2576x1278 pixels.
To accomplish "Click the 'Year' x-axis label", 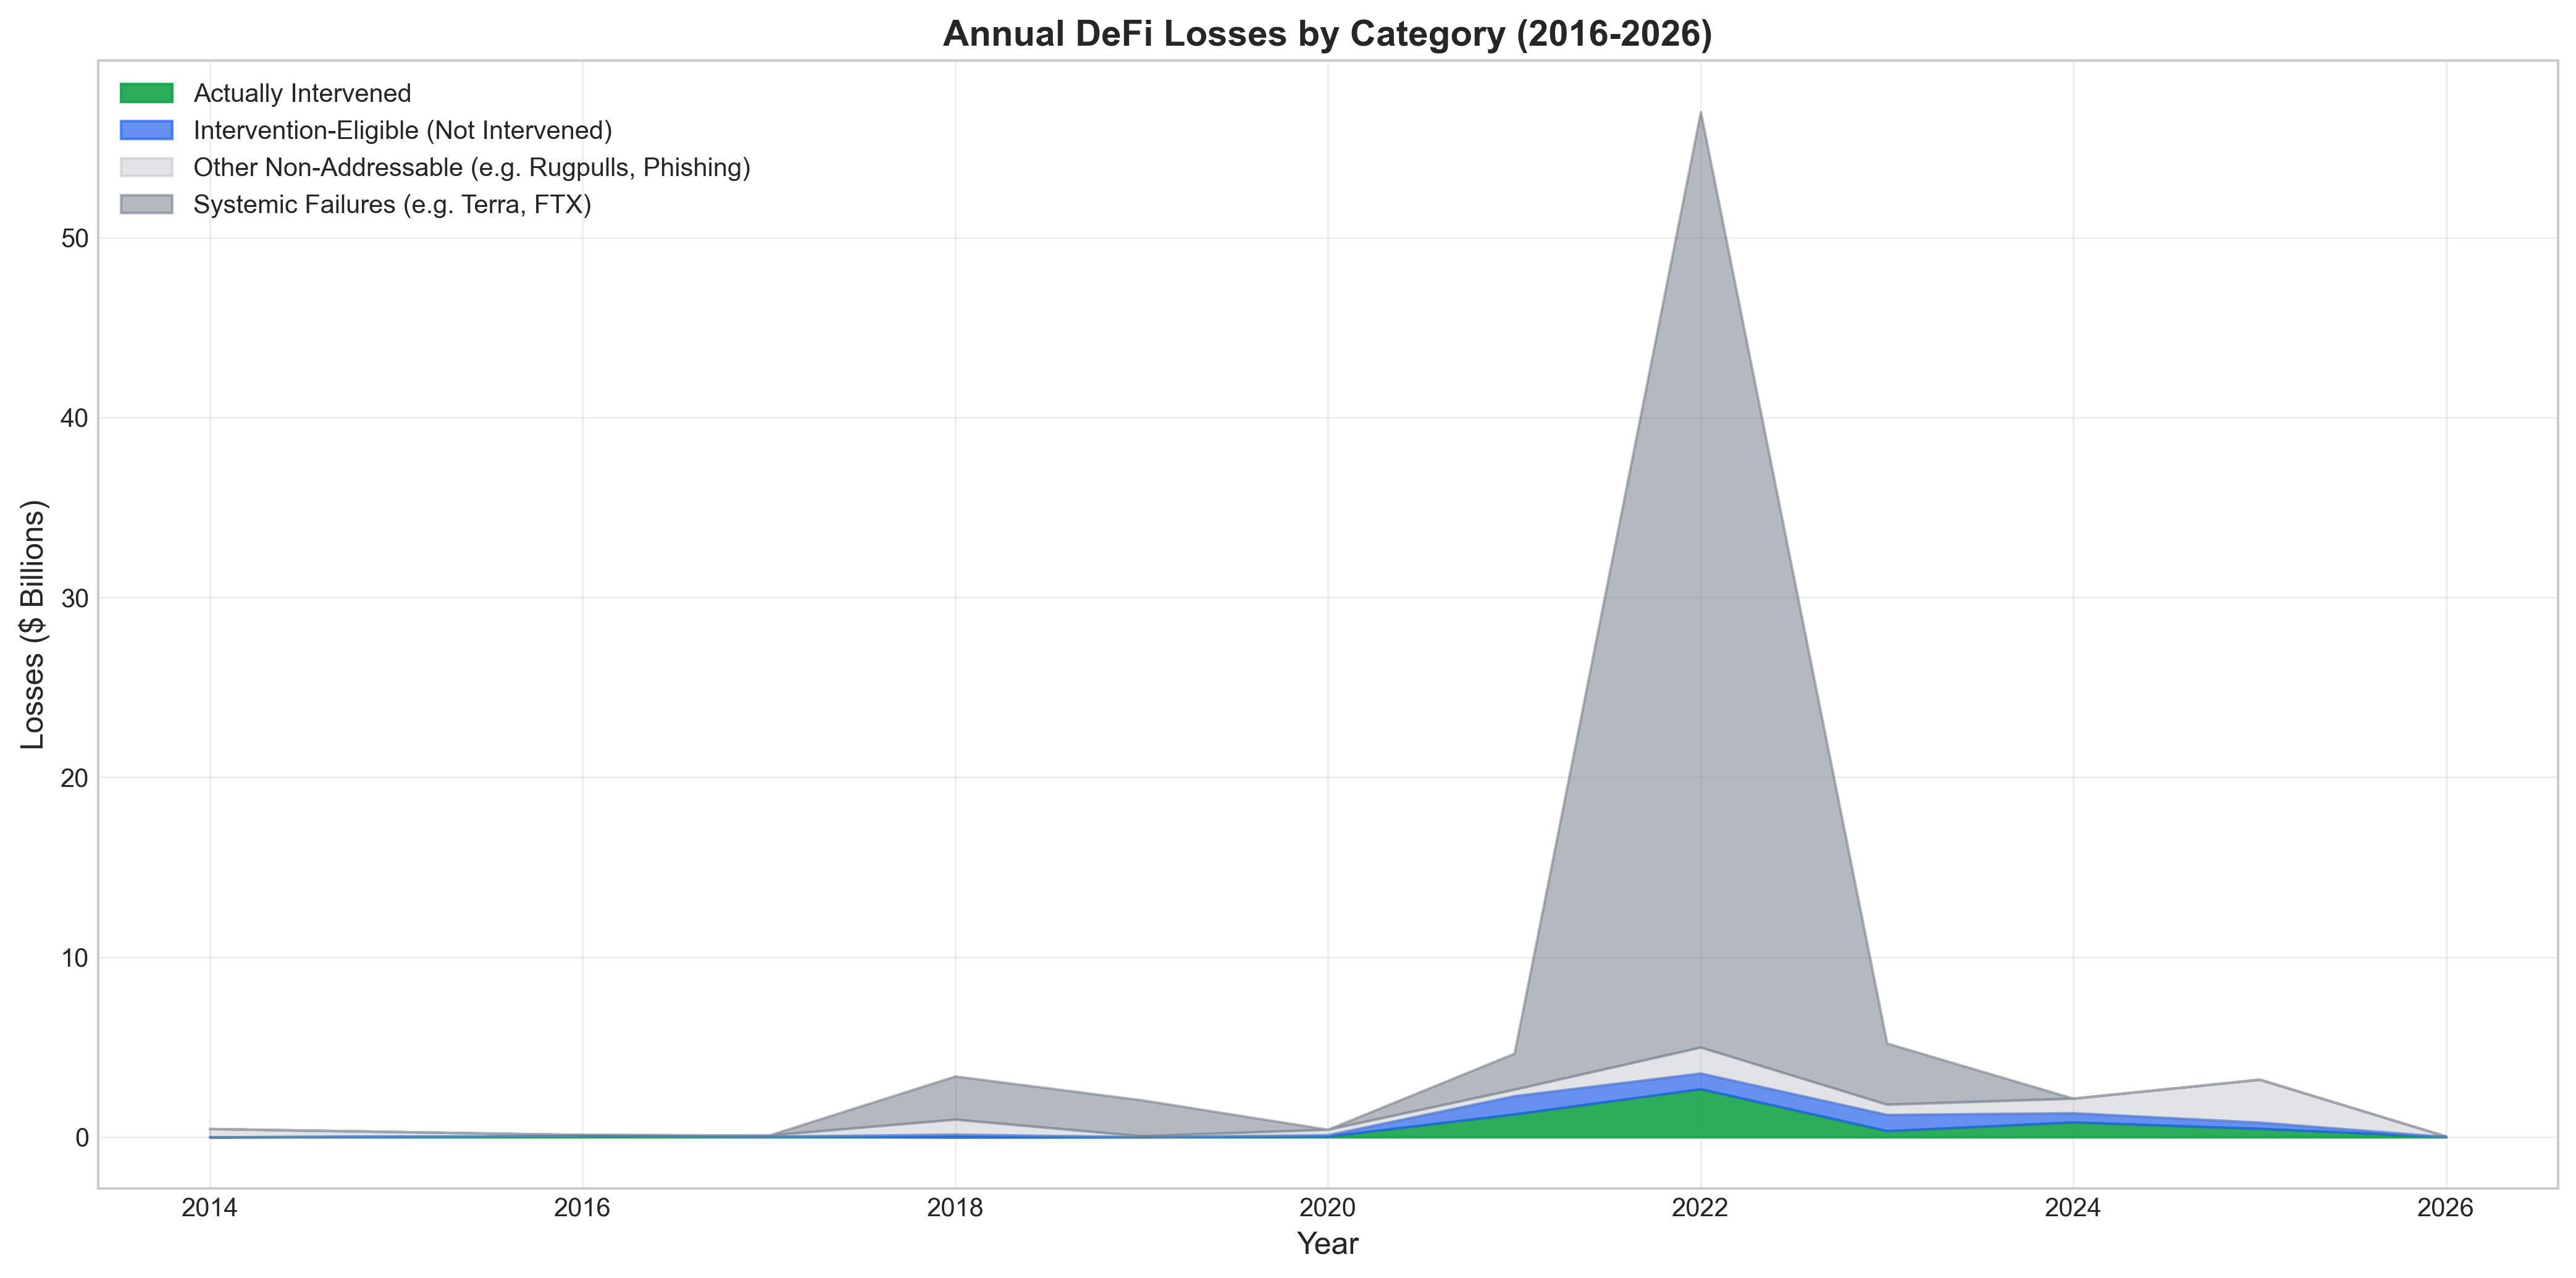I will click(x=1327, y=1244).
